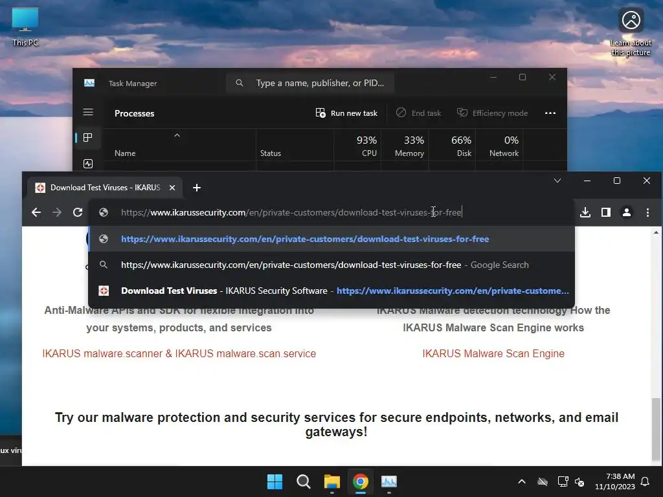Open This PC desktop icon

point(25,27)
